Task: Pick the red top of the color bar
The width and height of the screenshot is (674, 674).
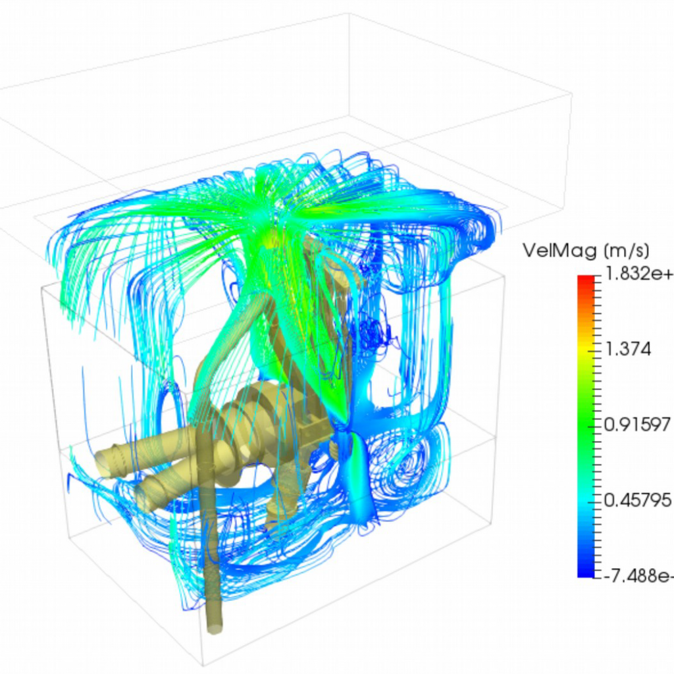Action: [x=585, y=282]
